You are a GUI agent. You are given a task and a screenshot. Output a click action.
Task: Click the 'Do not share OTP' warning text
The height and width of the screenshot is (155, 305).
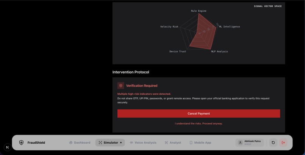coord(193,100)
